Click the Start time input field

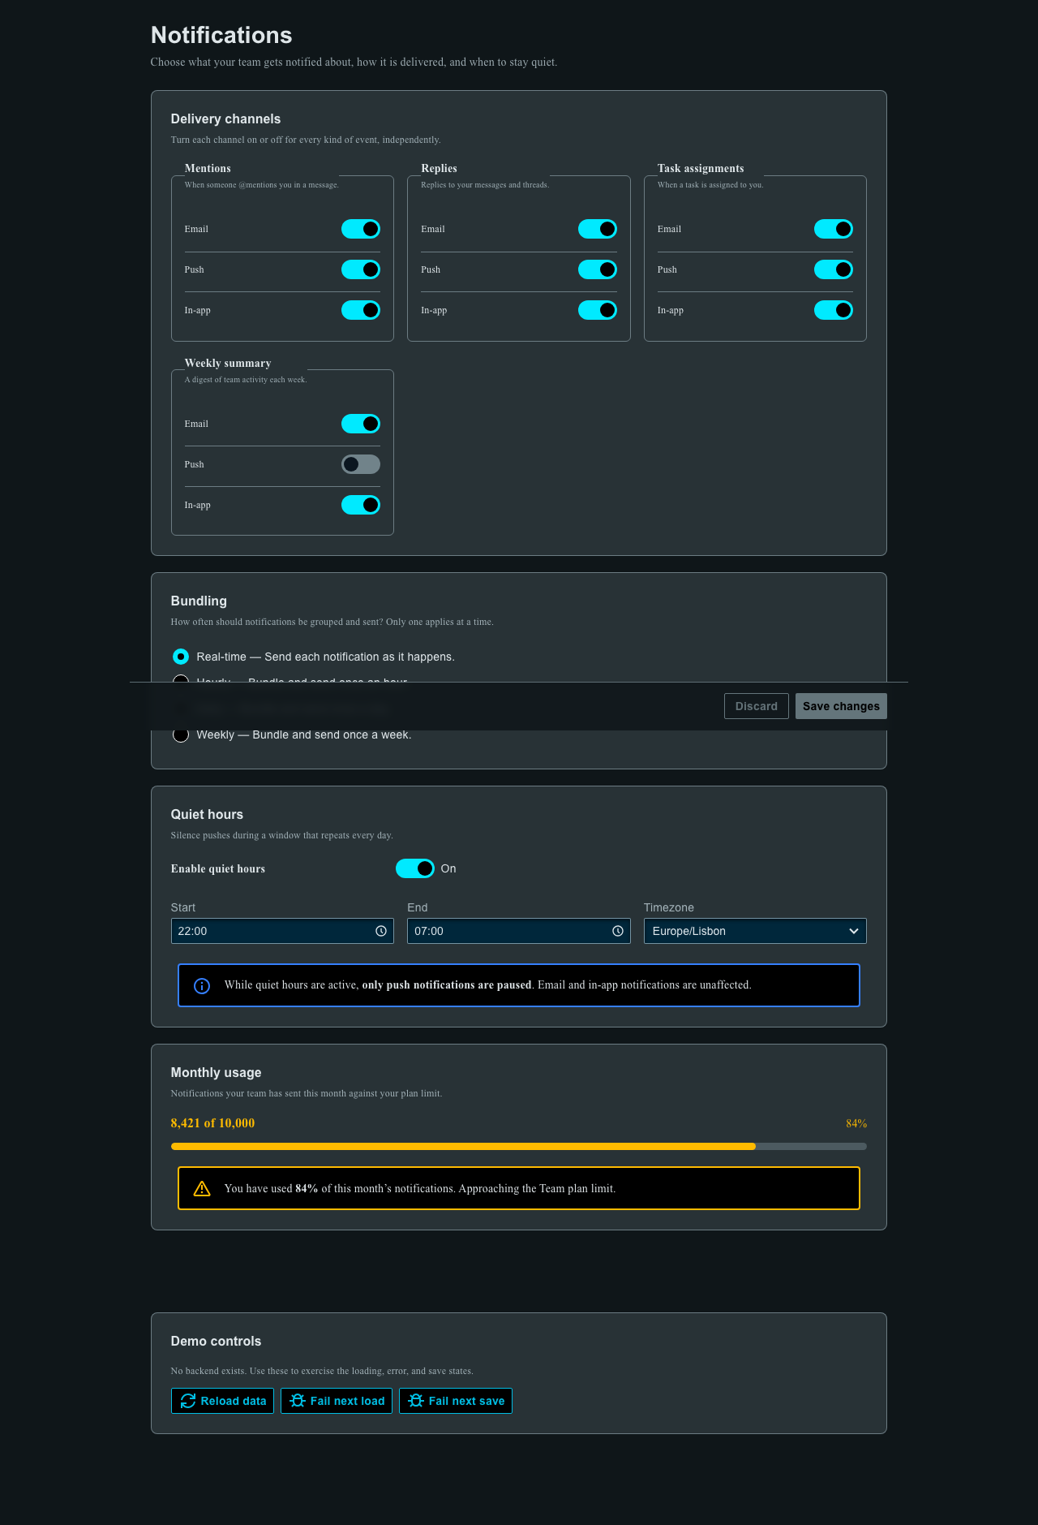click(282, 931)
